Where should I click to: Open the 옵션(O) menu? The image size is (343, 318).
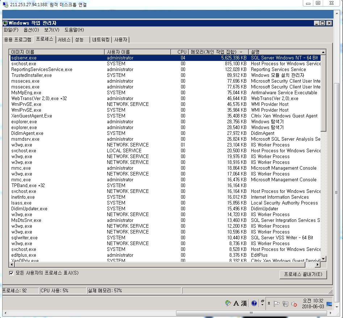coord(31,30)
